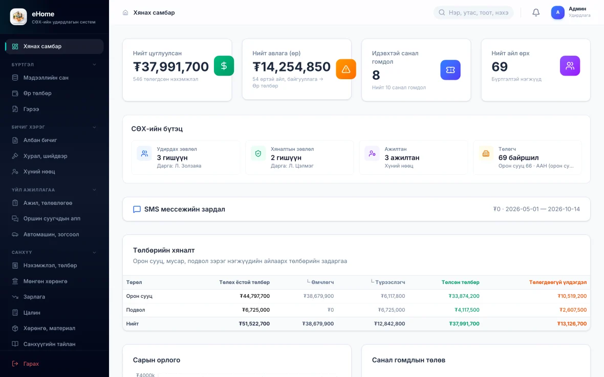Open Цалин sidebar item
604x377 pixels.
click(x=54, y=313)
